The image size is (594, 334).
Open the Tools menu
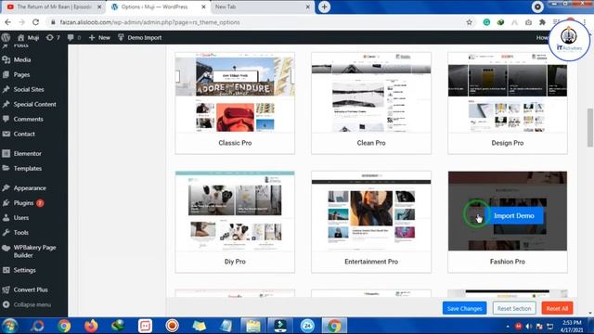pyautogui.click(x=20, y=233)
